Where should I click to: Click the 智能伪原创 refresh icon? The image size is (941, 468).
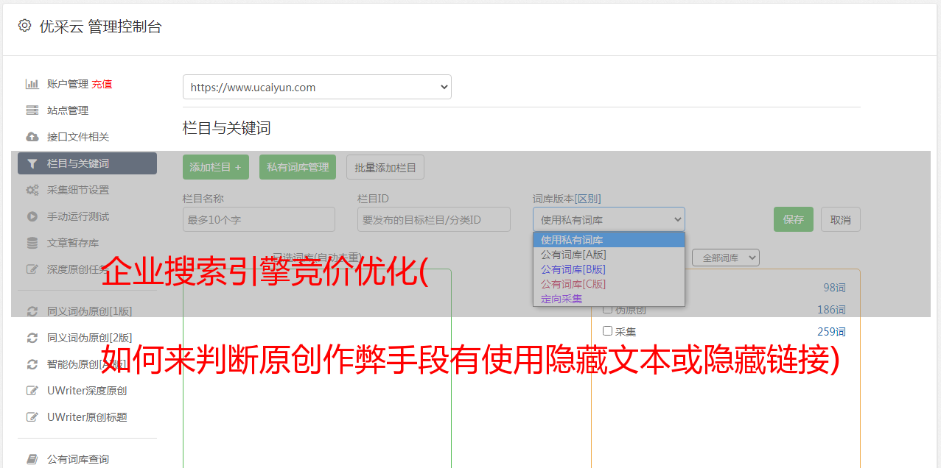point(32,364)
